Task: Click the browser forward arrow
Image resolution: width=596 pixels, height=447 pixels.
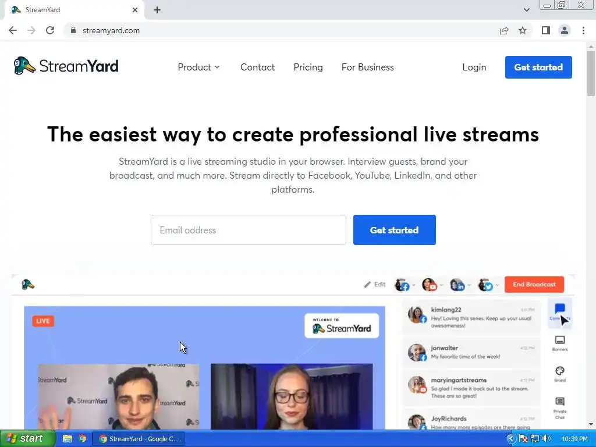Action: (31, 30)
